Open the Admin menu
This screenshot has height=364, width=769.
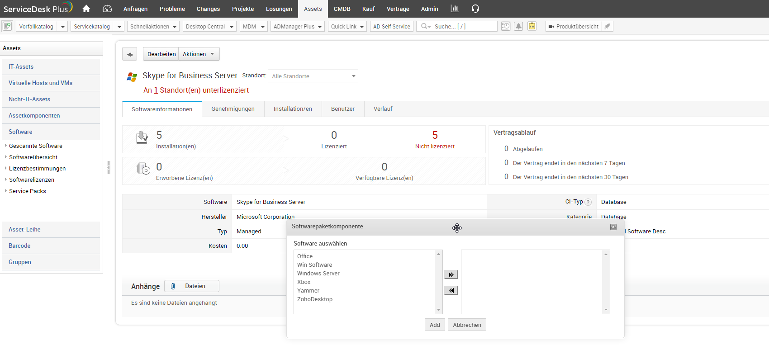[429, 9]
